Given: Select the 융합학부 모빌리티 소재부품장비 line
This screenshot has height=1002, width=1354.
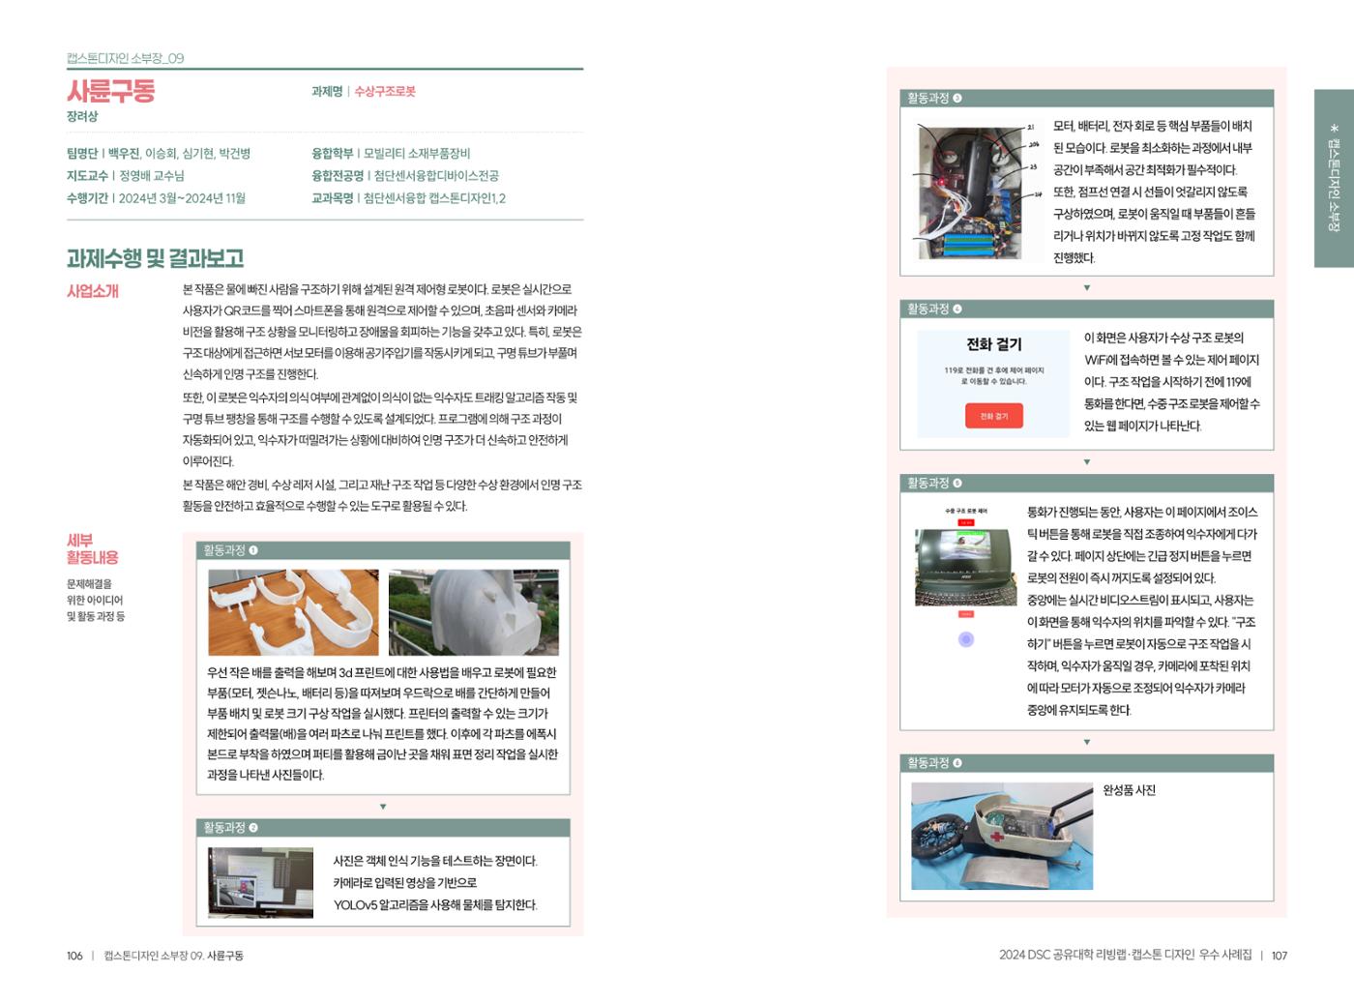Looking at the screenshot, I should pyautogui.click(x=391, y=153).
